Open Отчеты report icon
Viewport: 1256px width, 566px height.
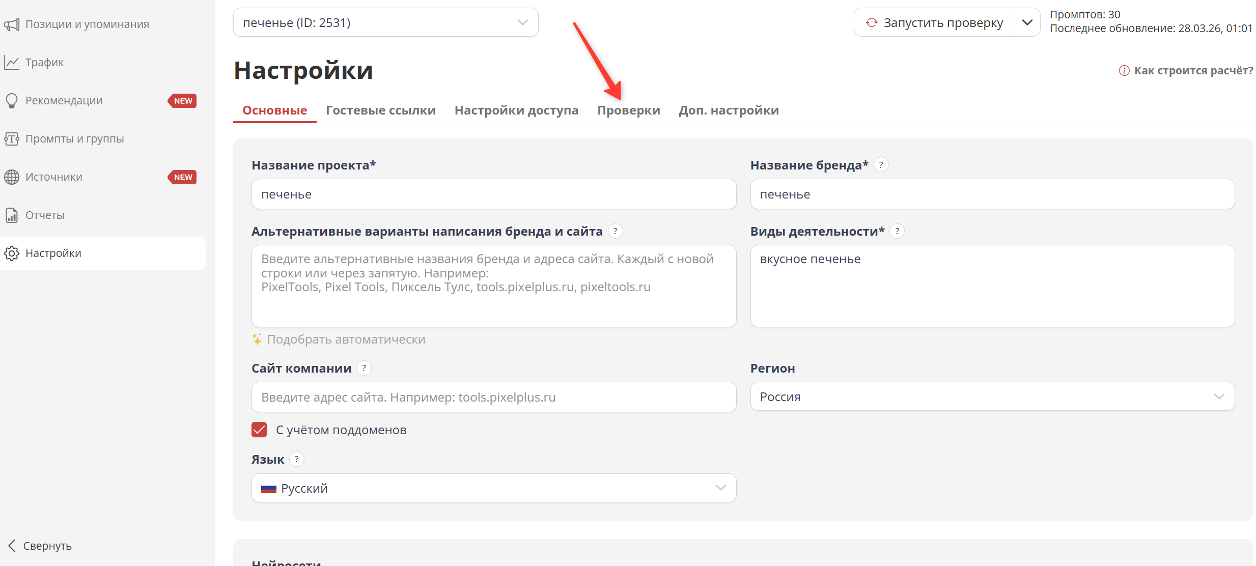tap(12, 215)
